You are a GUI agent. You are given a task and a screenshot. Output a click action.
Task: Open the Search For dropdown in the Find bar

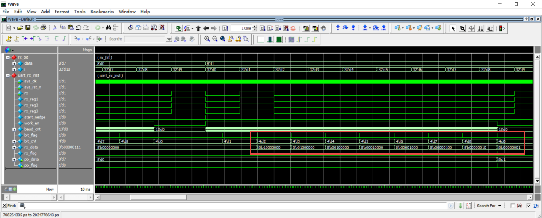[489, 206]
